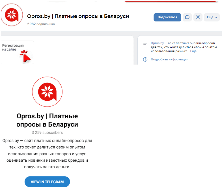Click the VK page title Opros.by heading
The height and width of the screenshot is (192, 222).
78,16
